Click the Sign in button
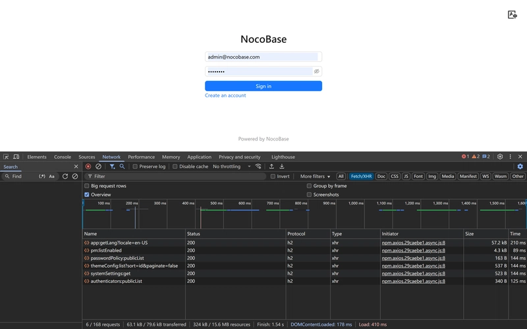 pyautogui.click(x=263, y=86)
